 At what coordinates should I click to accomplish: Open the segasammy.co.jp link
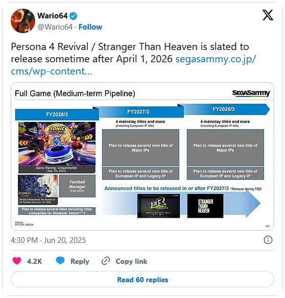(x=133, y=65)
